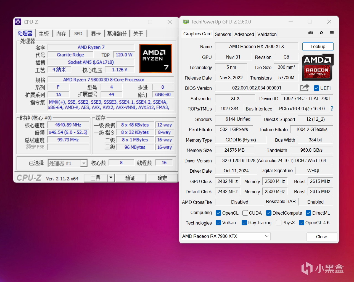Toggle the Ray Tracing checkbox

coord(244,223)
